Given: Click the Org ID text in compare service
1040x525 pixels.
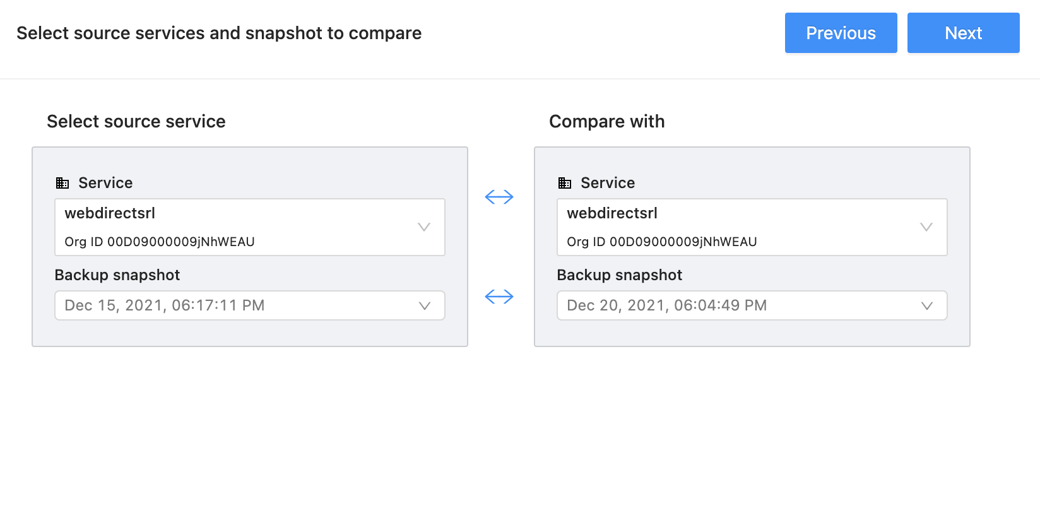Looking at the screenshot, I should tap(662, 242).
